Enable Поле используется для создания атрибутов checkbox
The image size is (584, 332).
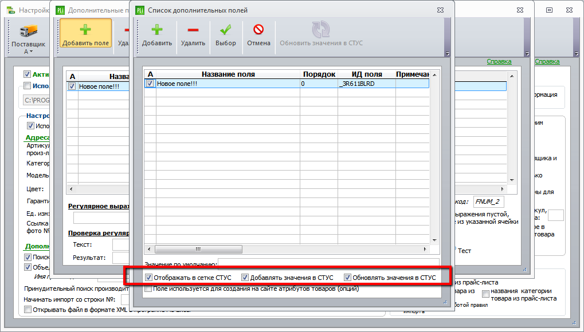tap(148, 288)
